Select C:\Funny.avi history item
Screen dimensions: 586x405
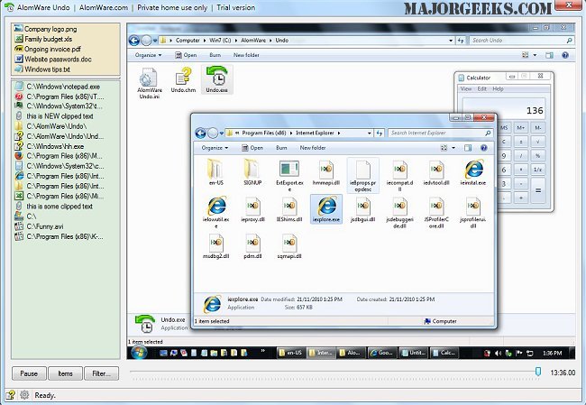click(x=40, y=226)
